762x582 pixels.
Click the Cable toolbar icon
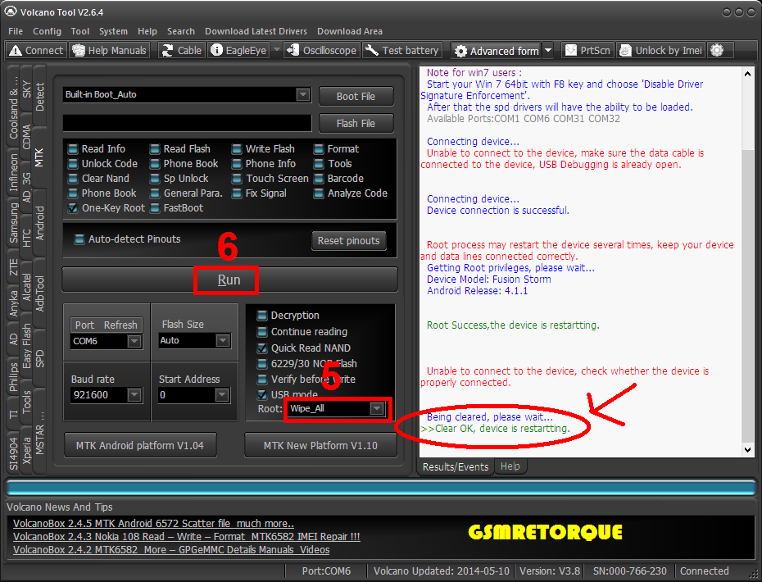tap(180, 50)
